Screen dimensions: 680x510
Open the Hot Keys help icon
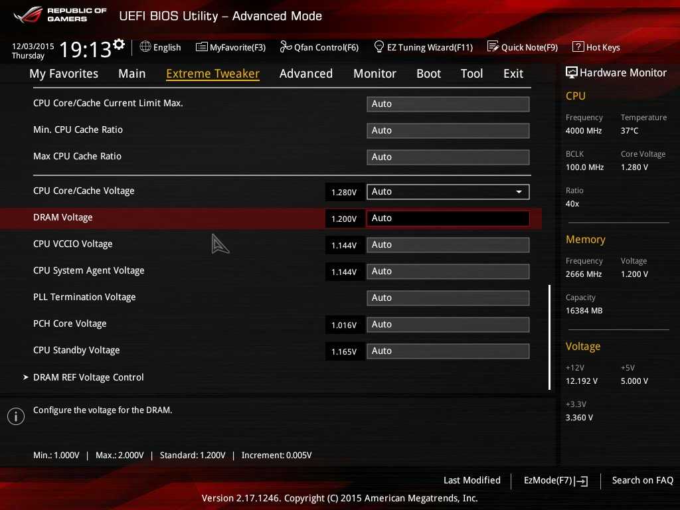578,47
